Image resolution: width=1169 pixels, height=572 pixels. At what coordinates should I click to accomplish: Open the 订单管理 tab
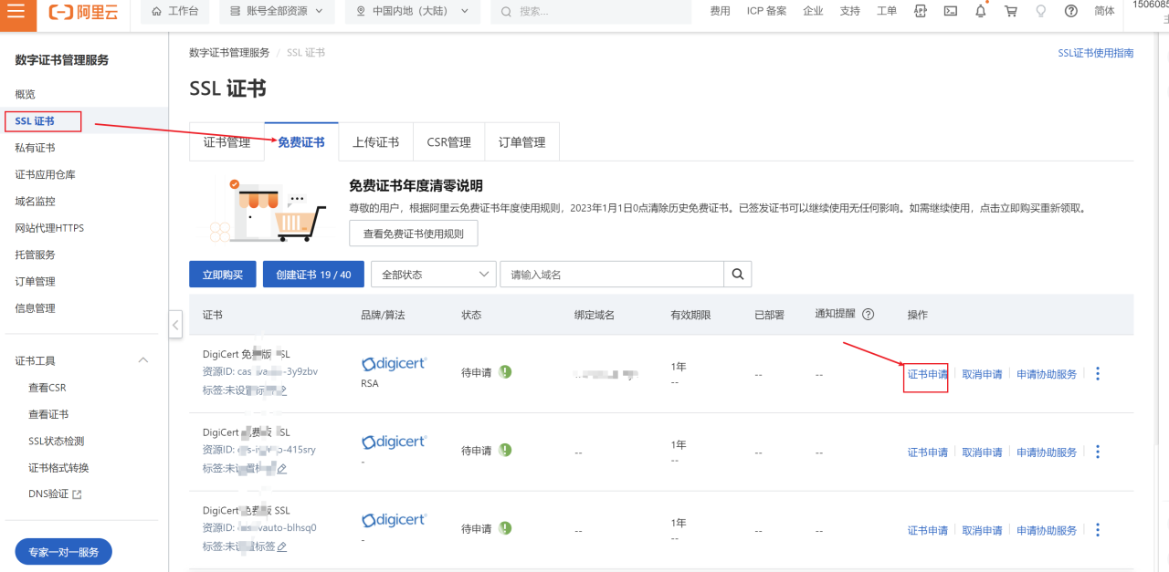tap(521, 142)
